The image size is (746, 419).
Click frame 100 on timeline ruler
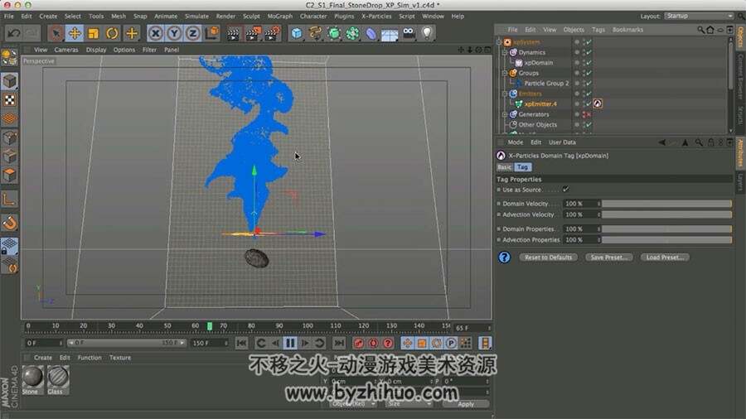tap(308, 326)
